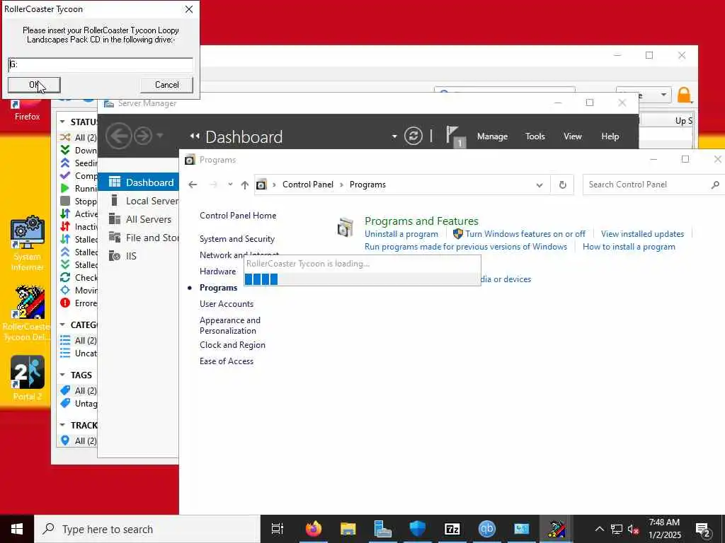
Task: Open recent locations dropdown in Control Panel
Action: [x=230, y=185]
